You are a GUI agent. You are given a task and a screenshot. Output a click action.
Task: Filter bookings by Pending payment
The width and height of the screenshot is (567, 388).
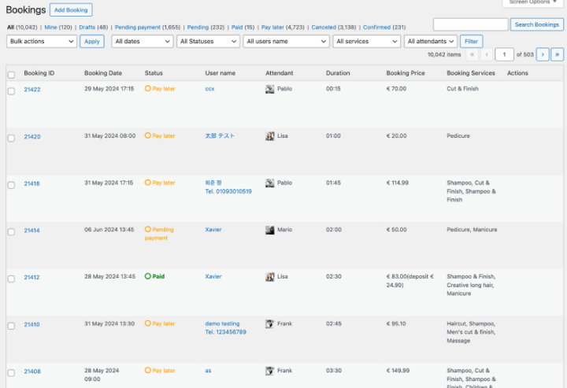click(x=137, y=27)
